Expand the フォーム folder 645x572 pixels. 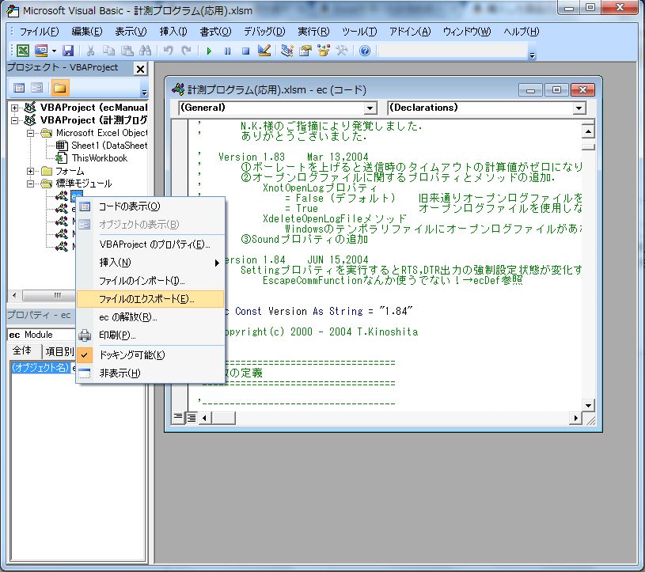click(x=30, y=171)
